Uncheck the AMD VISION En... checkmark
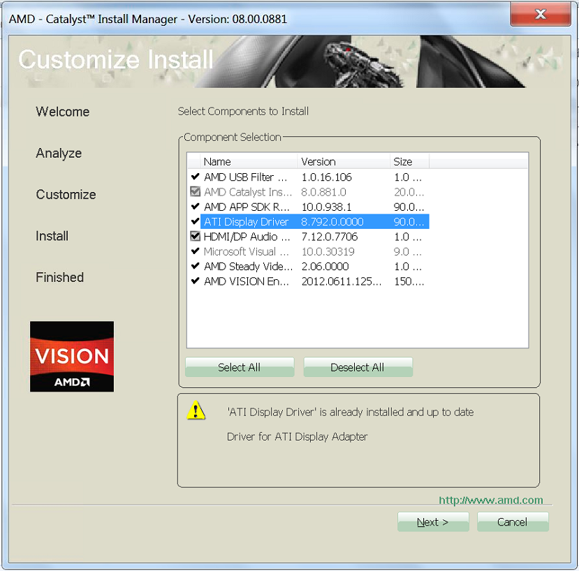 [196, 281]
